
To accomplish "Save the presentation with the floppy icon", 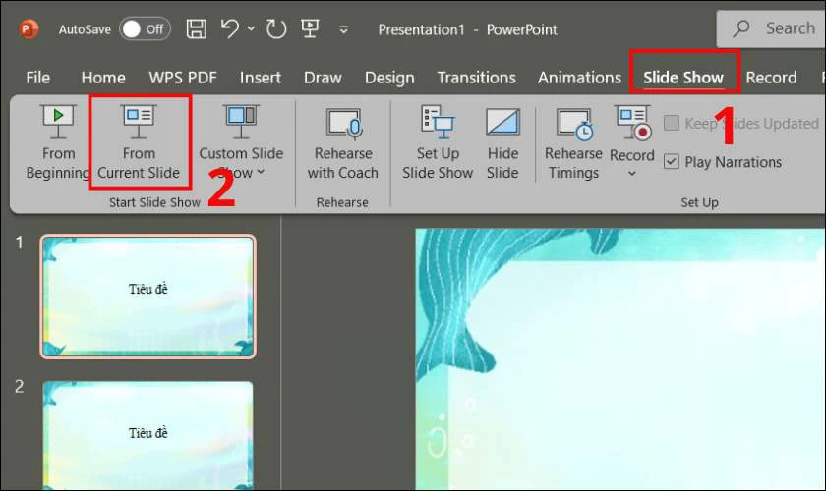I will coord(197,28).
